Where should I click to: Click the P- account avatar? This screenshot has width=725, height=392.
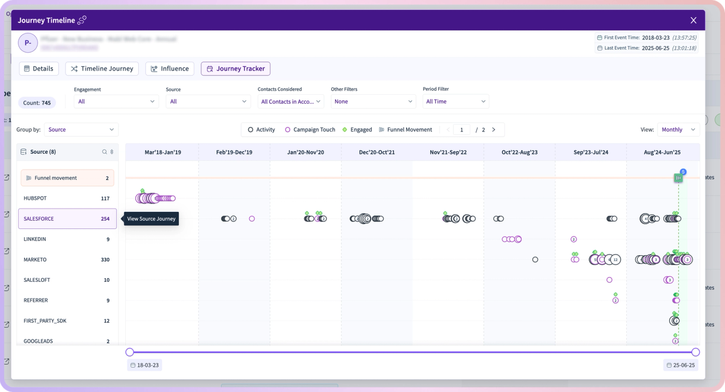[x=27, y=43]
